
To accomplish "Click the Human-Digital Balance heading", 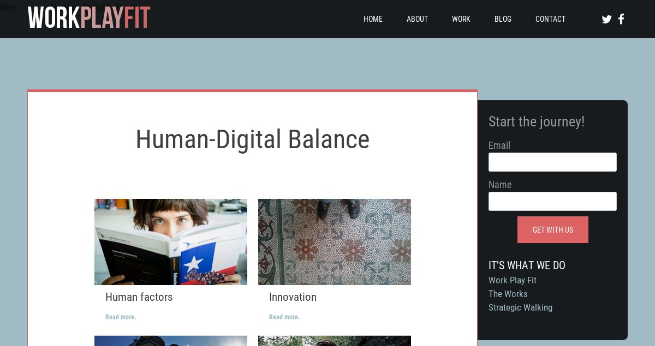I will (x=252, y=139).
